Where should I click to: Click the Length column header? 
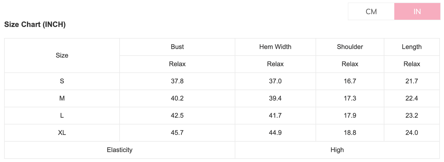[x=411, y=47]
